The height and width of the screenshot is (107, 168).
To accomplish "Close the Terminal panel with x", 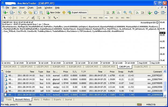I will click(x=2, y=71).
